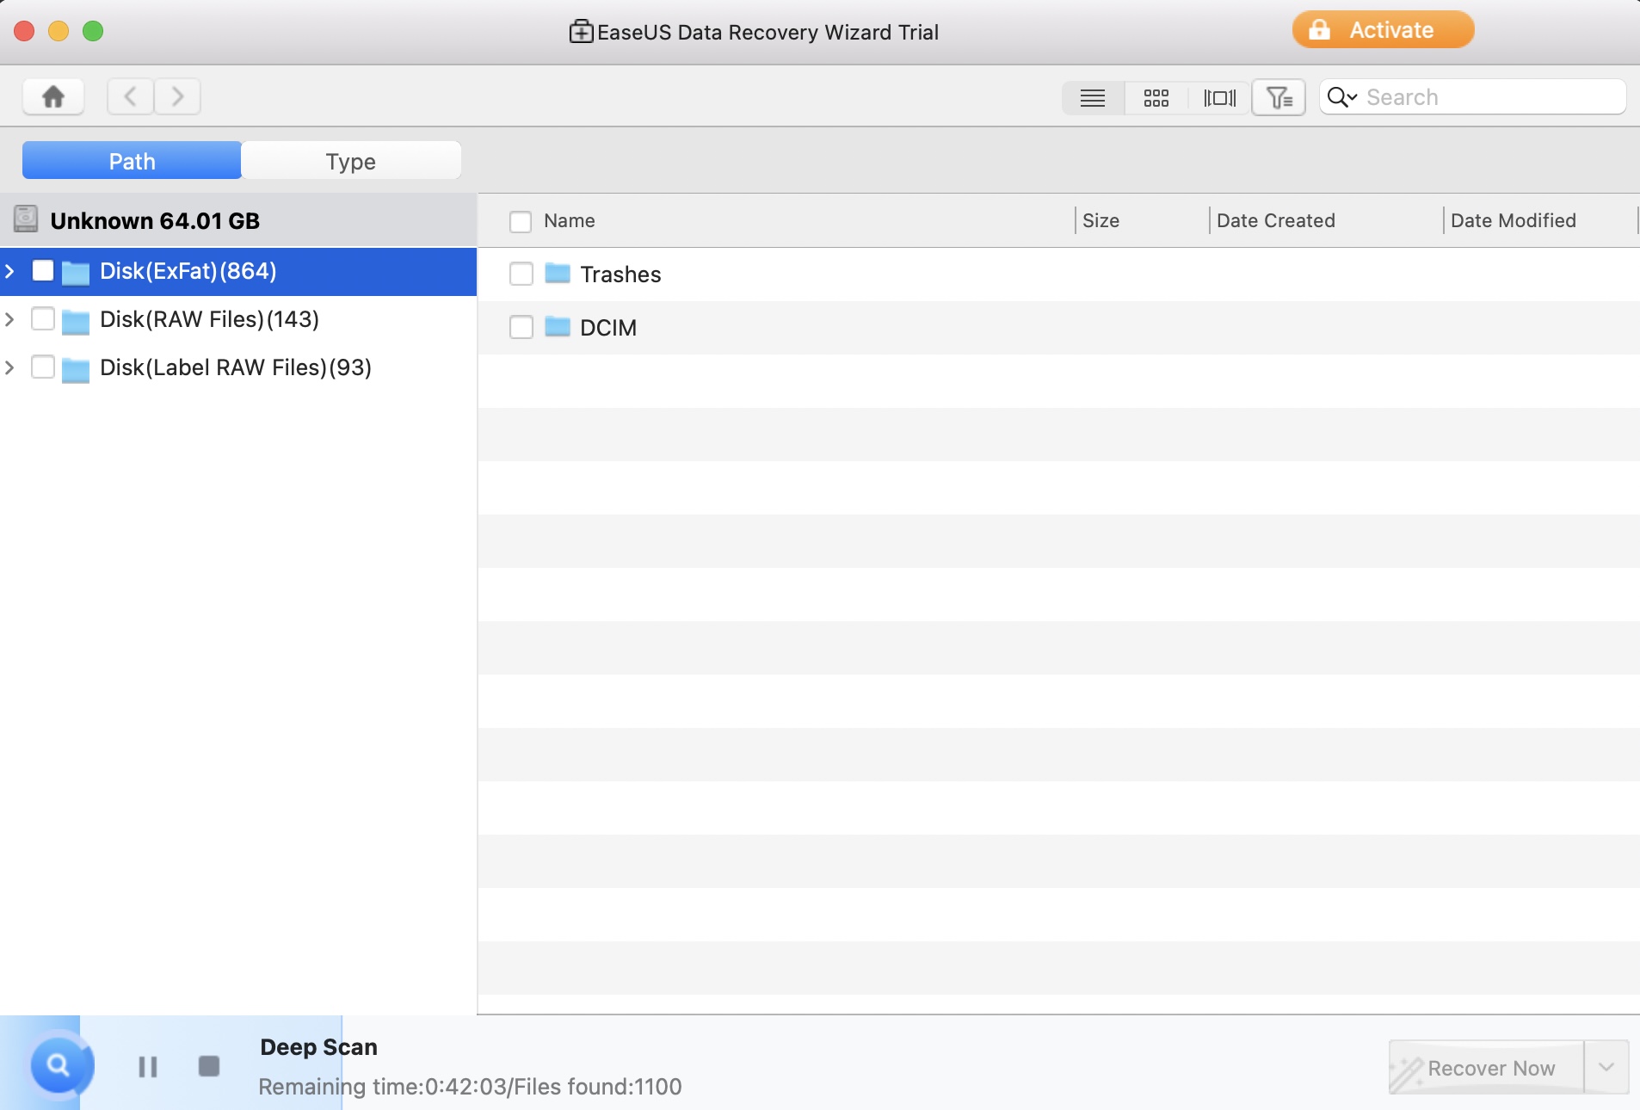
Task: Click the Home icon button
Action: 53,96
